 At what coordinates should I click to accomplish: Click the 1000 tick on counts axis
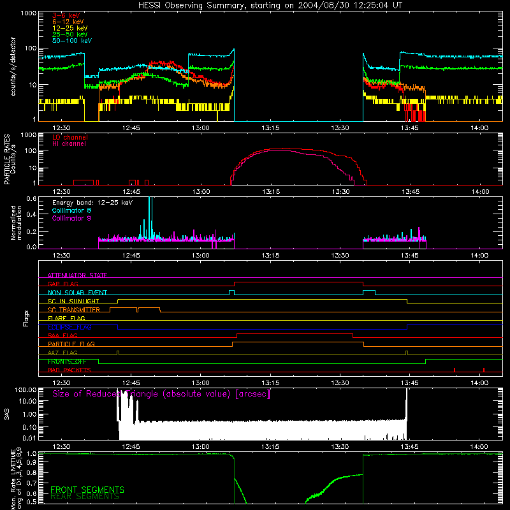[28, 13]
